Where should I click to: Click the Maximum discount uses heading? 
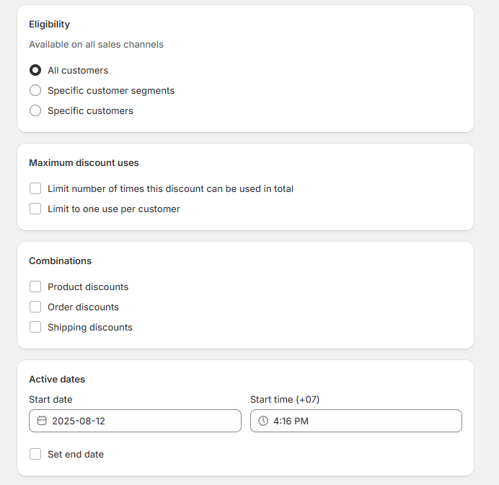coord(84,162)
